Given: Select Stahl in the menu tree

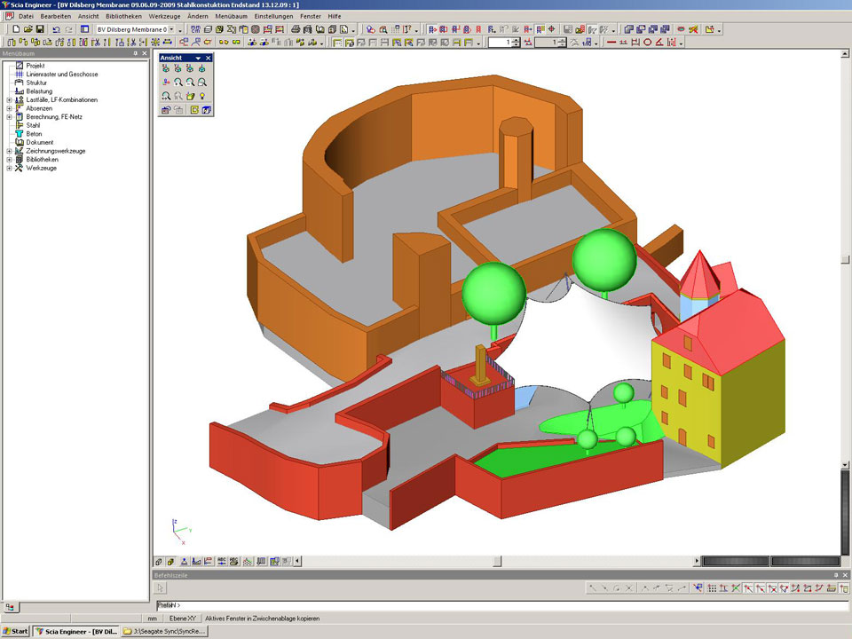Looking at the screenshot, I should [33, 125].
